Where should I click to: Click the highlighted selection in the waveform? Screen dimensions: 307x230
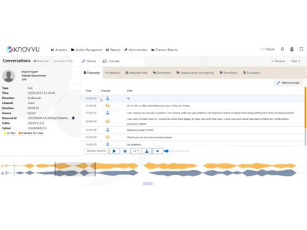pyautogui.click(x=75, y=169)
